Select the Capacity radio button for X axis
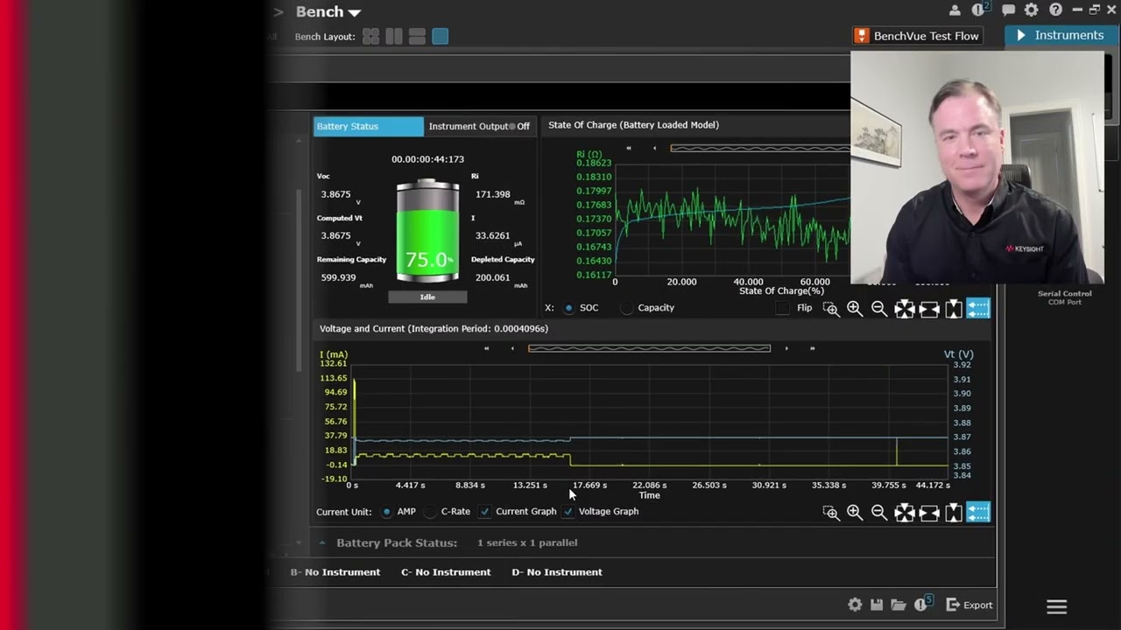The height and width of the screenshot is (630, 1121). click(627, 308)
